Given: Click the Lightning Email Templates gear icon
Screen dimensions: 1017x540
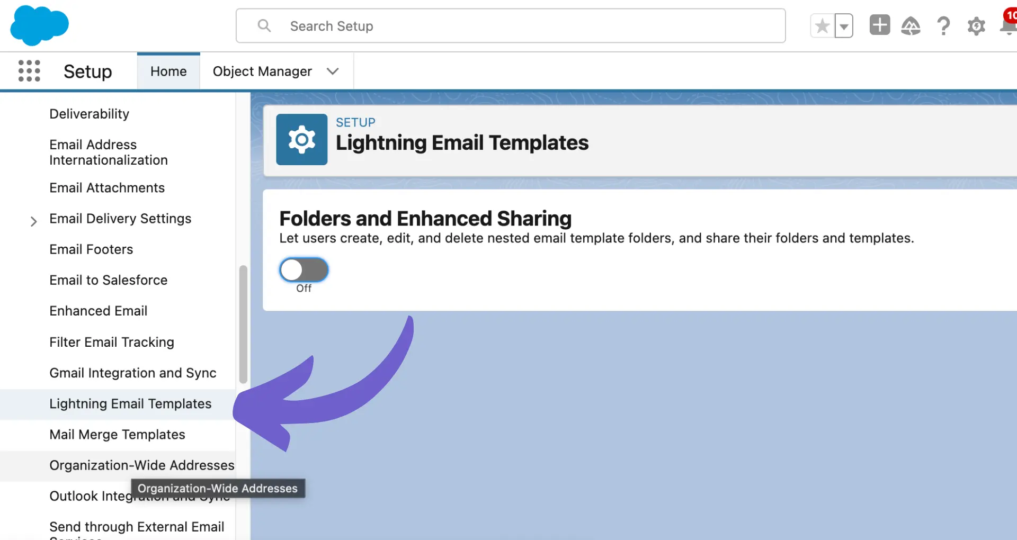Looking at the screenshot, I should point(302,139).
